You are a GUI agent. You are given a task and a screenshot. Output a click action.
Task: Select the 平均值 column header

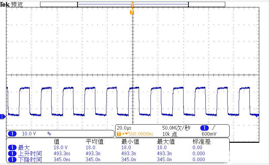pyautogui.click(x=95, y=142)
